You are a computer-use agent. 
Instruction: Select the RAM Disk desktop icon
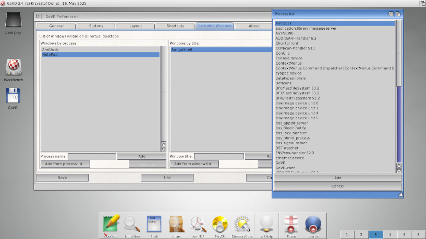(x=14, y=21)
